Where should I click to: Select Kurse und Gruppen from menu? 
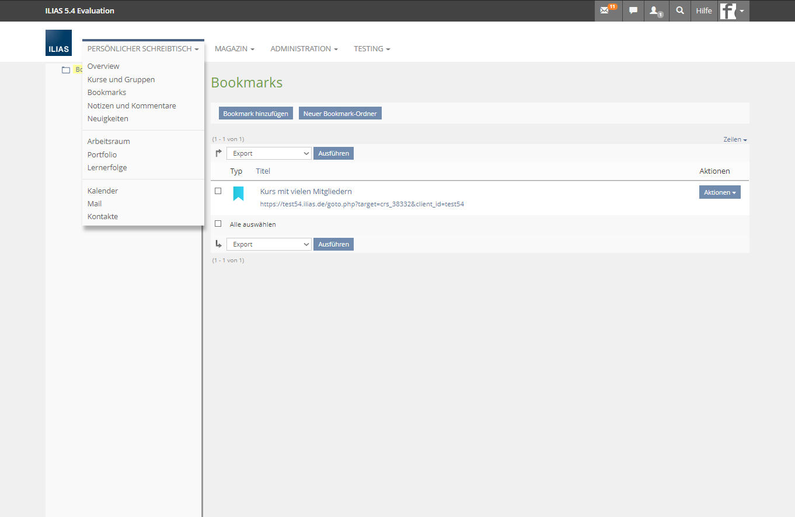point(121,79)
